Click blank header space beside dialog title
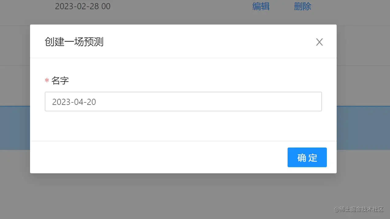390x219 pixels. tap(208, 42)
